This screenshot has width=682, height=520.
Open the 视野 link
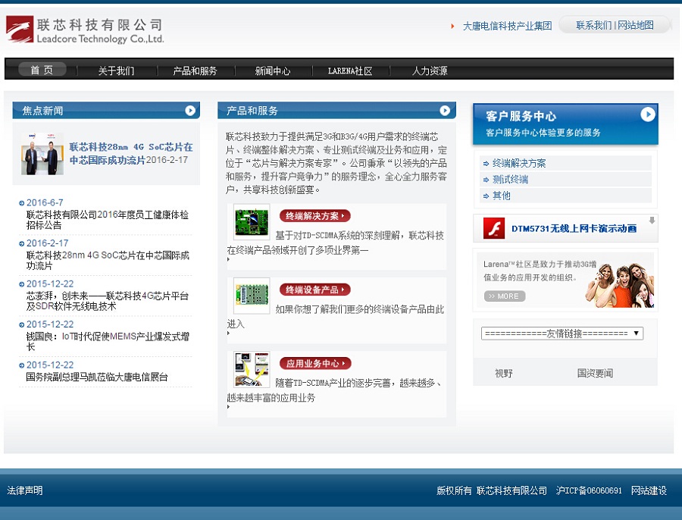504,374
